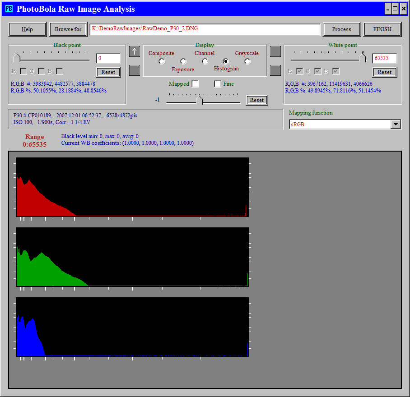Viewport: 410px width, 397px height.
Task: Select the Composite display radio button
Action: click(162, 61)
